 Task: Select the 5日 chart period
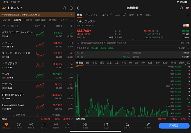click(x=87, y=63)
